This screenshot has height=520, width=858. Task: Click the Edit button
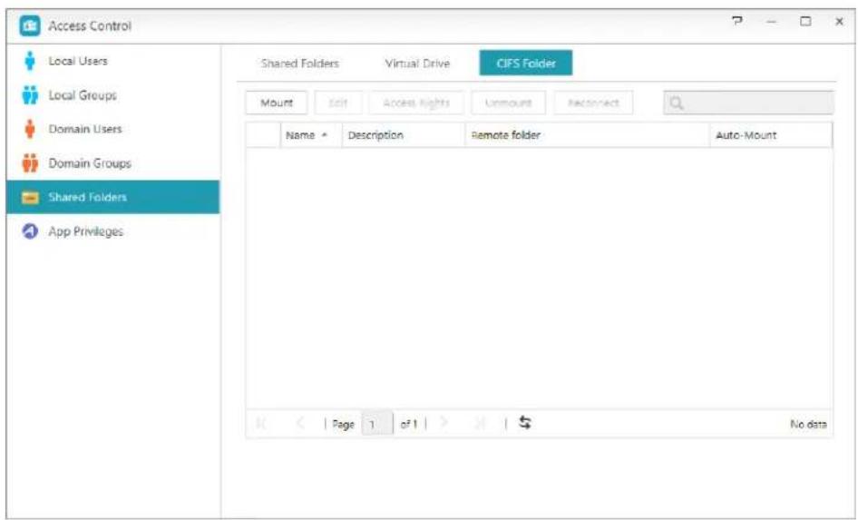pos(338,103)
